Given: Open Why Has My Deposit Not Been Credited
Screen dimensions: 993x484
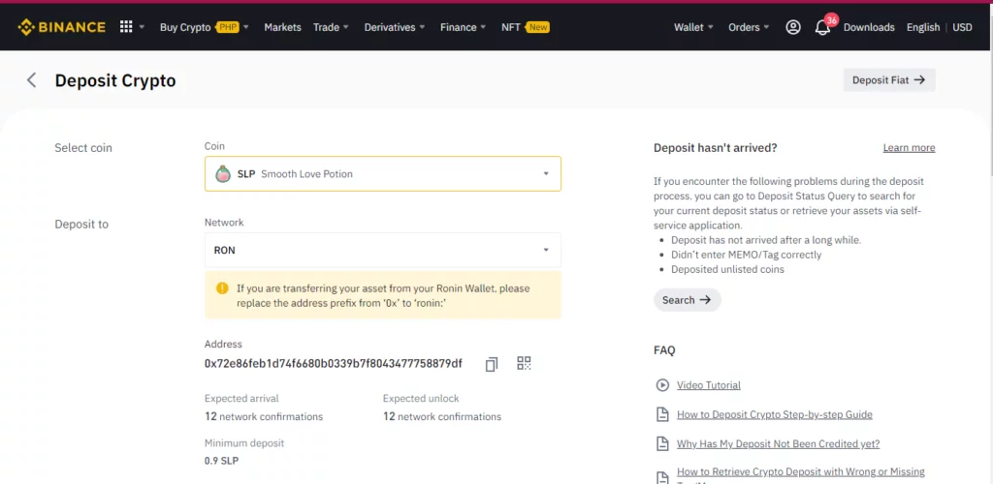Looking at the screenshot, I should (x=779, y=444).
